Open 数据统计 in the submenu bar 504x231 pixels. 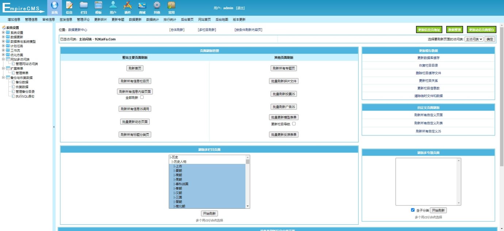click(153, 19)
